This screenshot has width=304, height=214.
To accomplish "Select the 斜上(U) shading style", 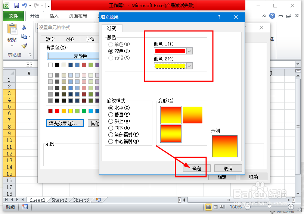I will coord(111,121).
